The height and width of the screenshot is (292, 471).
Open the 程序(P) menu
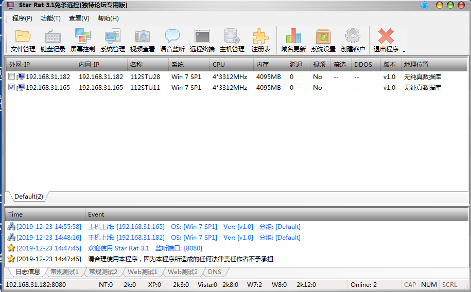22,18
